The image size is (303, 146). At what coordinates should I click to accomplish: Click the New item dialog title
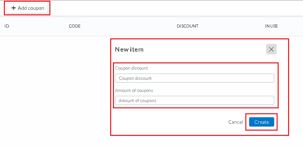coord(129,49)
